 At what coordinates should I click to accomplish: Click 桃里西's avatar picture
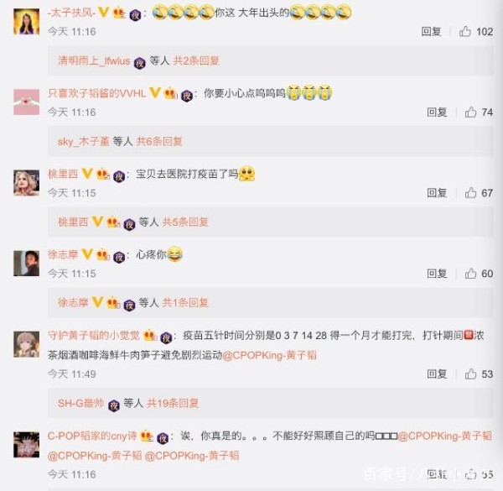pos(26,183)
